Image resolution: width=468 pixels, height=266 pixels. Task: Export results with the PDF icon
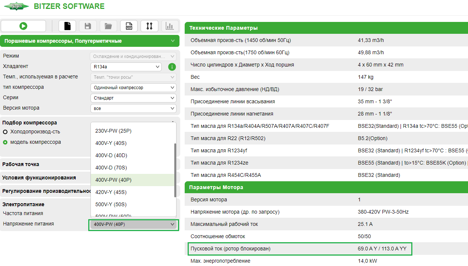(x=129, y=26)
